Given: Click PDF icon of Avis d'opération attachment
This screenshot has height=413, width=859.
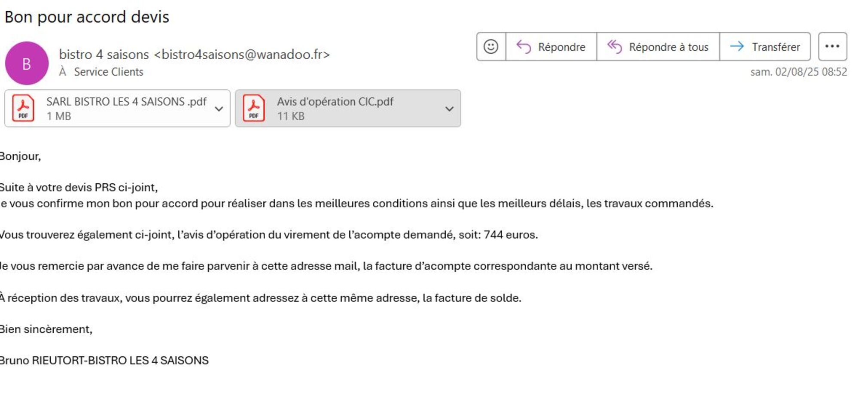Looking at the screenshot, I should 254,108.
